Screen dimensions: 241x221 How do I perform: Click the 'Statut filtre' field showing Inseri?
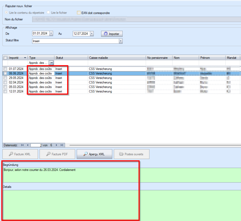[x=76, y=41]
